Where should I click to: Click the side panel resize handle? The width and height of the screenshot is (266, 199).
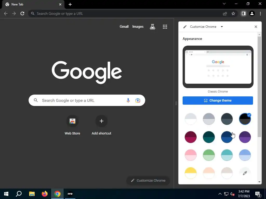tap(176, 103)
